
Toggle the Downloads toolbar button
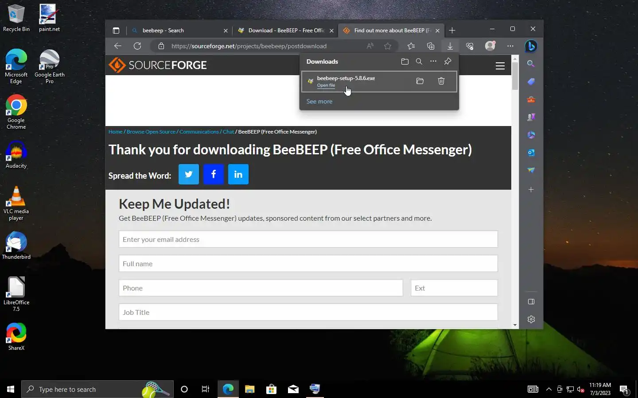coord(450,46)
